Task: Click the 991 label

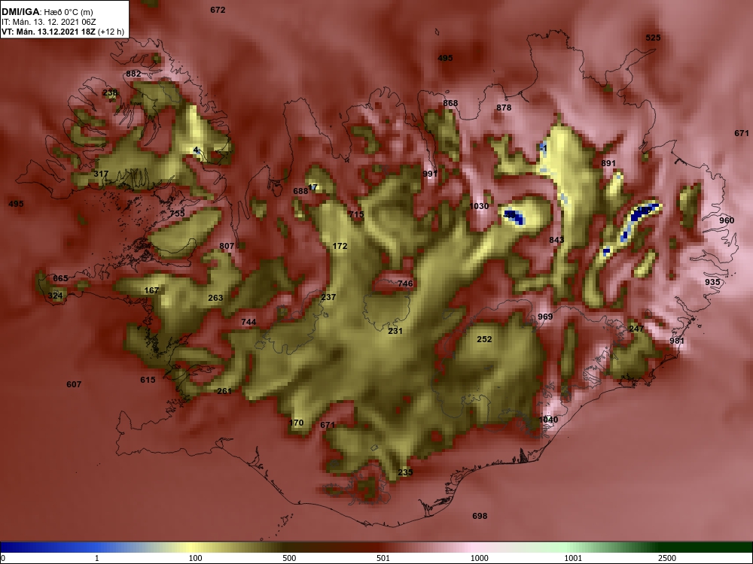Action: [x=430, y=174]
